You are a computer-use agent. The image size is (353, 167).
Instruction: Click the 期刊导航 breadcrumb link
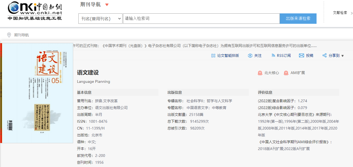coord(21,35)
